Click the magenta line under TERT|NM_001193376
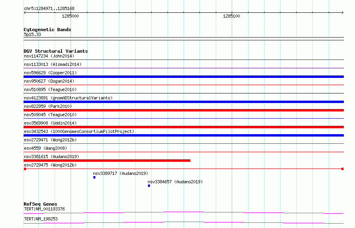Viewport: 355px width, 228px height. [183, 212]
